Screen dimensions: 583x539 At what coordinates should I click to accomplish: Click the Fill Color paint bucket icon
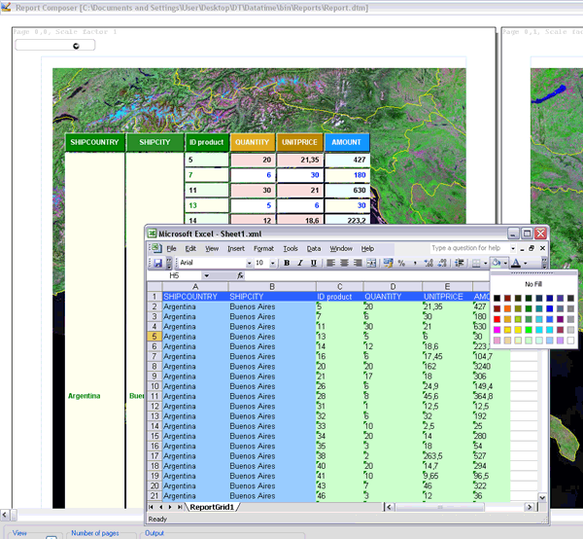click(496, 263)
